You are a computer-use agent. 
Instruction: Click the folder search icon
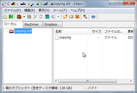pyautogui.click(x=71, y=17)
